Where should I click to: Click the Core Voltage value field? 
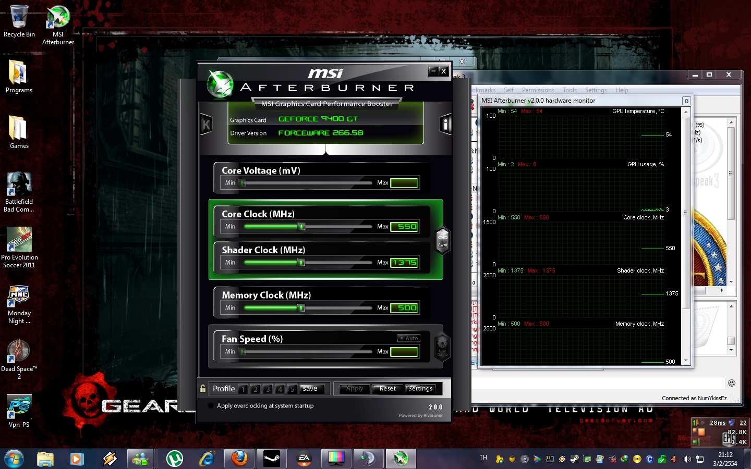[x=404, y=183]
